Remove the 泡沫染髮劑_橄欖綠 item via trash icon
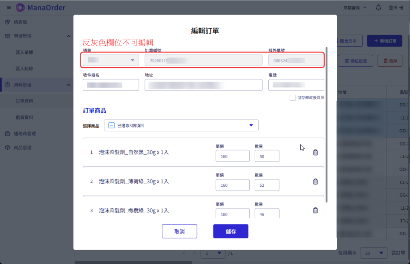This screenshot has height=264, width=410. click(315, 210)
